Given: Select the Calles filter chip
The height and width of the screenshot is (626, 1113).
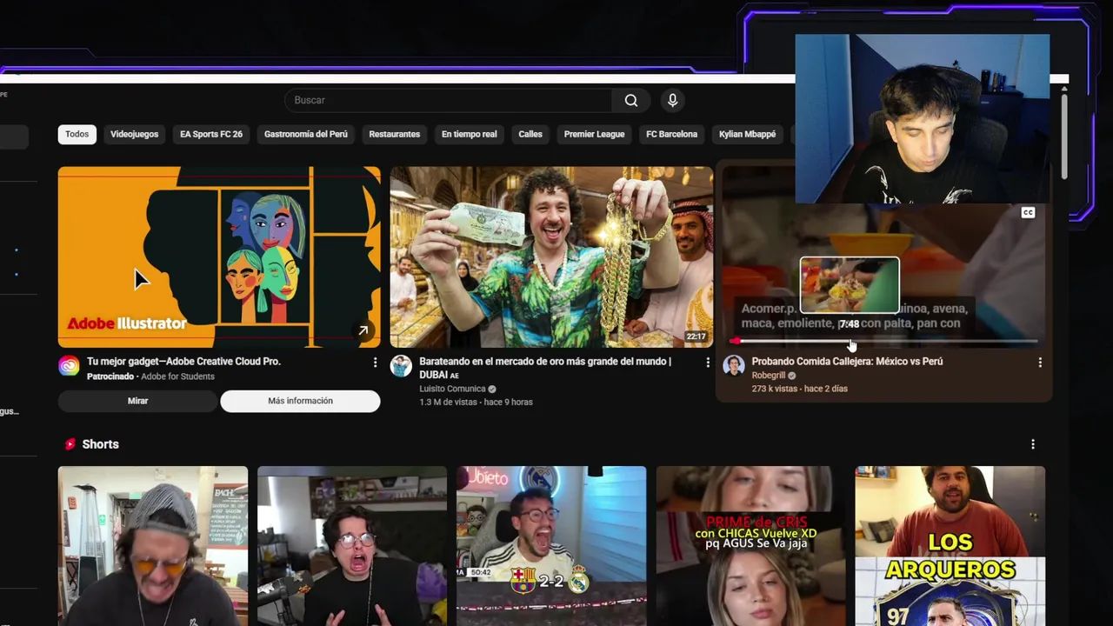Looking at the screenshot, I should pos(530,134).
